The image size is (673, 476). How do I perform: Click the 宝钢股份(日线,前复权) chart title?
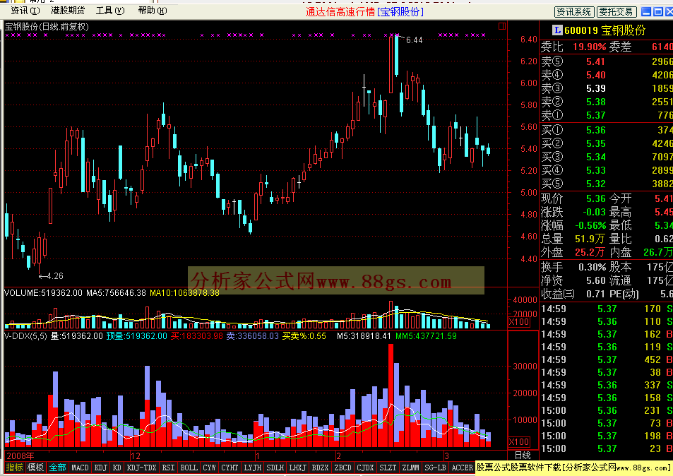point(47,27)
